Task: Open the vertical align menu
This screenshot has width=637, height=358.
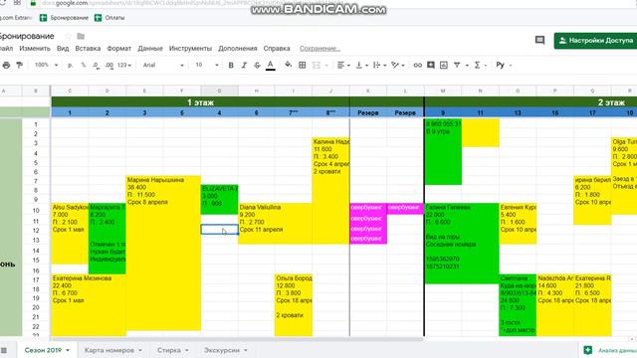Action: point(361,65)
